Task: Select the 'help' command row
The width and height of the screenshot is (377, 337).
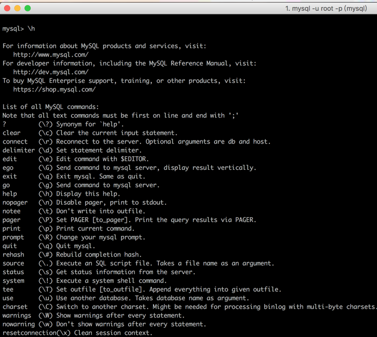Action: (61, 194)
